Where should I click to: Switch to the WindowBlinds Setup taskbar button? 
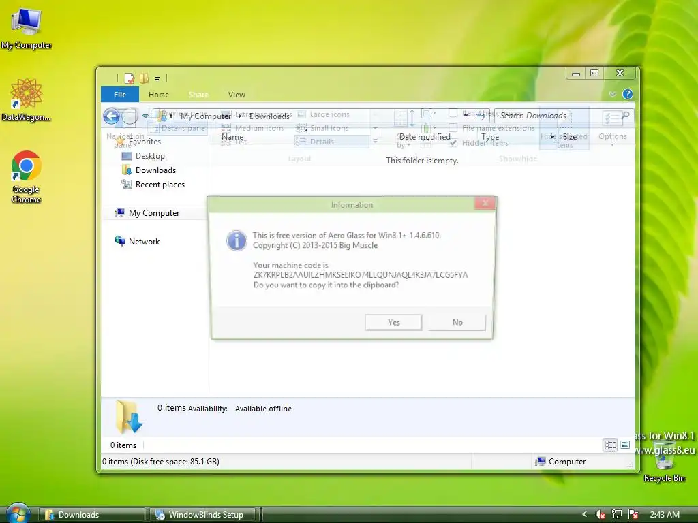pos(202,515)
